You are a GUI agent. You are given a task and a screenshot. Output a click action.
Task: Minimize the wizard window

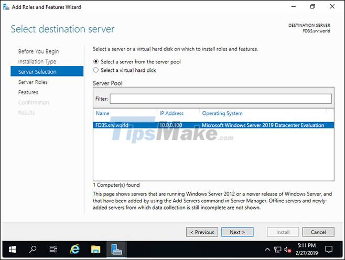(x=294, y=7)
